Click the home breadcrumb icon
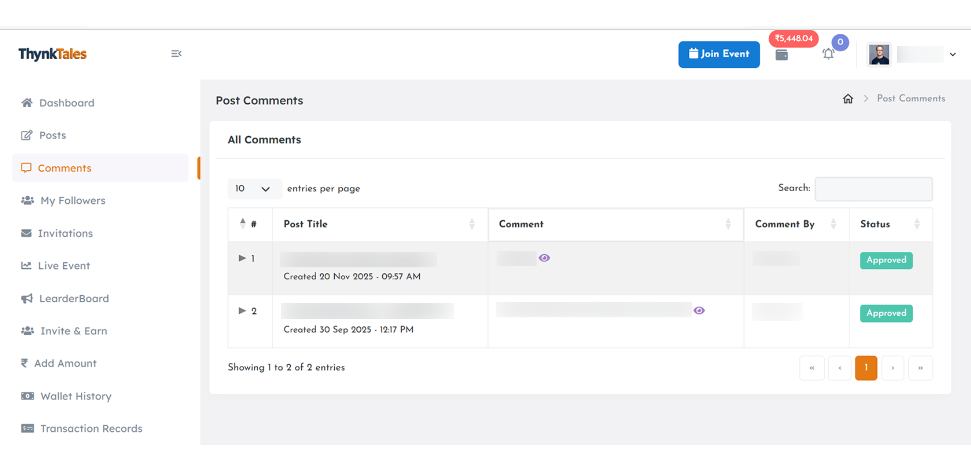971x471 pixels. [848, 99]
